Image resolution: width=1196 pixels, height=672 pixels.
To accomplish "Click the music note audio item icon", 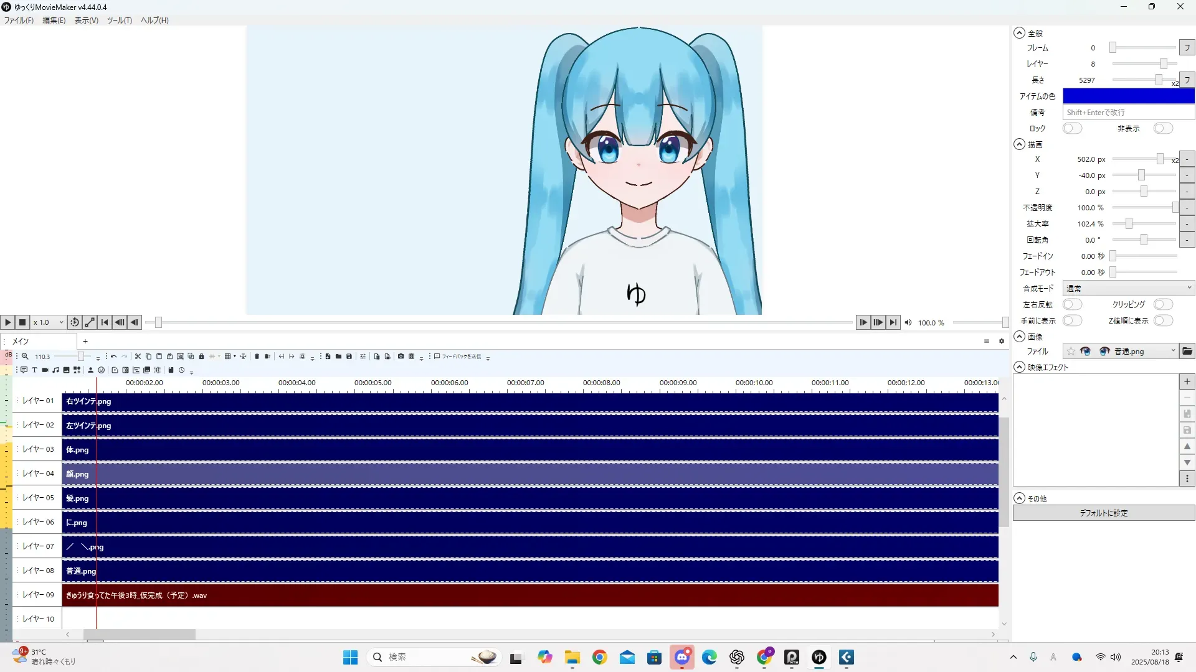I will pos(56,370).
